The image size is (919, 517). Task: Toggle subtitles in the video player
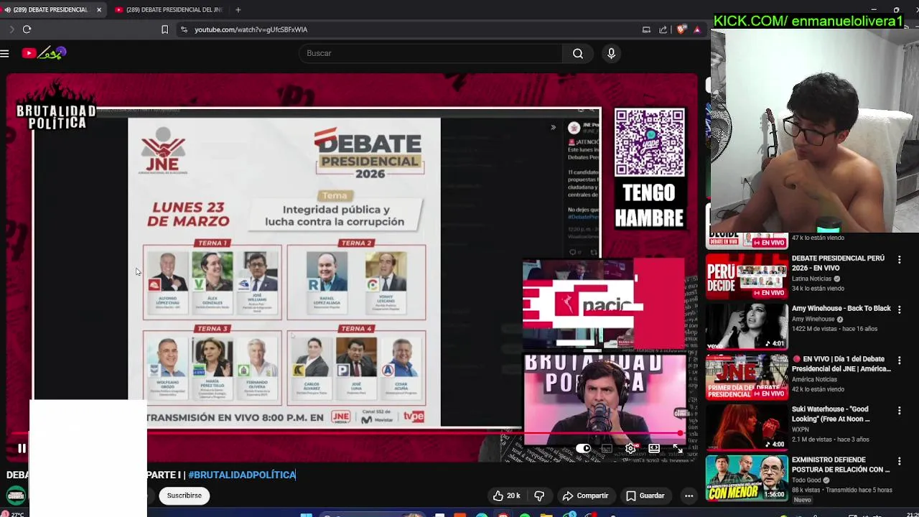[x=607, y=449]
